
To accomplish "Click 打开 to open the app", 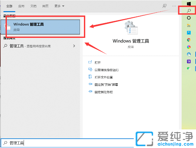I will click(98, 63).
